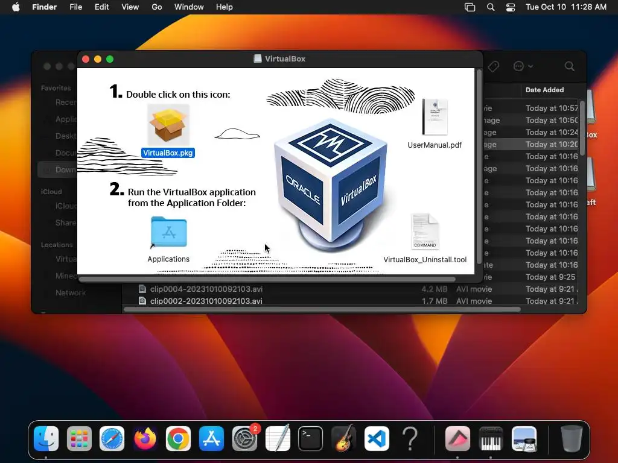The height and width of the screenshot is (463, 618).
Task: Open the View menu
Action: coord(130,7)
